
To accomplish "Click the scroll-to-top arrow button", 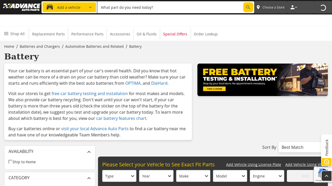I will coord(327,176).
